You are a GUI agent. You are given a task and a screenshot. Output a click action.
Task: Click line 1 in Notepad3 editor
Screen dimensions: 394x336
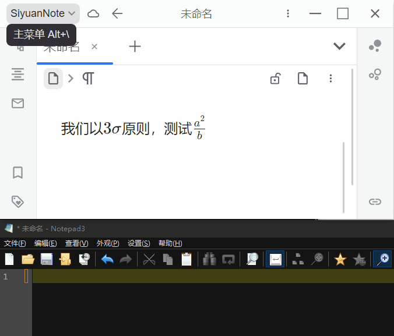point(213,276)
